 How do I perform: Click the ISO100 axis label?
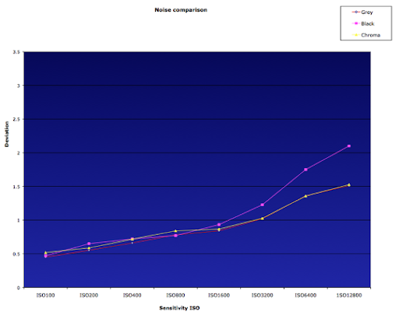tap(45, 296)
